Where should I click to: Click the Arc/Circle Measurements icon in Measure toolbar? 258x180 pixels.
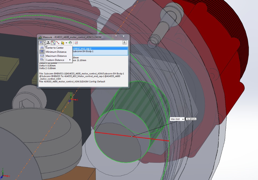click(41, 43)
